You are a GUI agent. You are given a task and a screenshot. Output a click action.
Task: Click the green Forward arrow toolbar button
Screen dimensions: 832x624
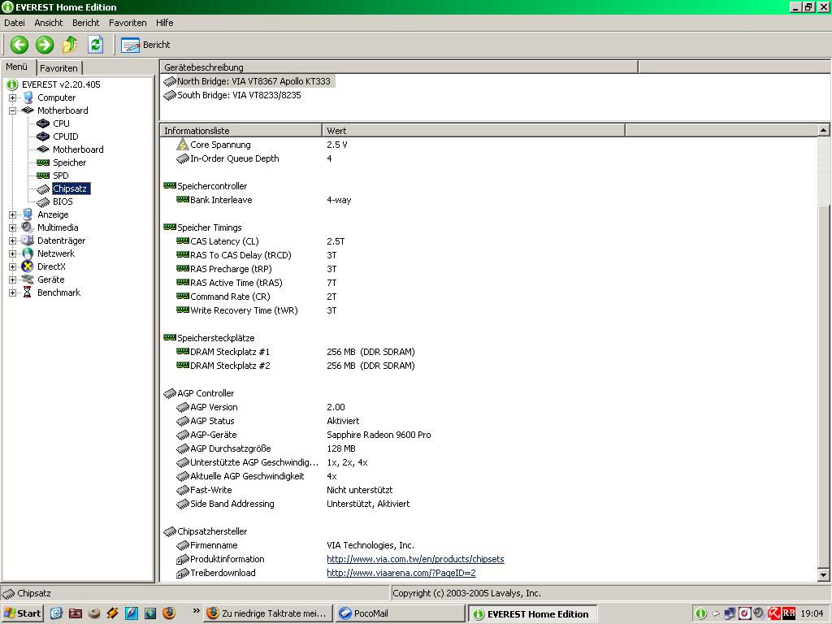[45, 45]
